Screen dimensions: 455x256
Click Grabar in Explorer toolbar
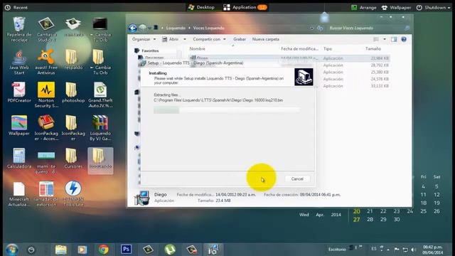point(240,39)
